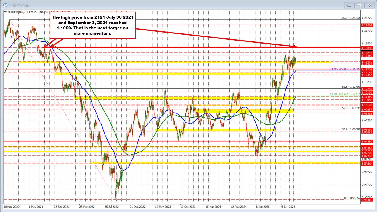The width and height of the screenshot is (377, 212).
Task: Select the 'D1 MA:200:0:0: 1.11510' indicator label
Action: click(345, 94)
